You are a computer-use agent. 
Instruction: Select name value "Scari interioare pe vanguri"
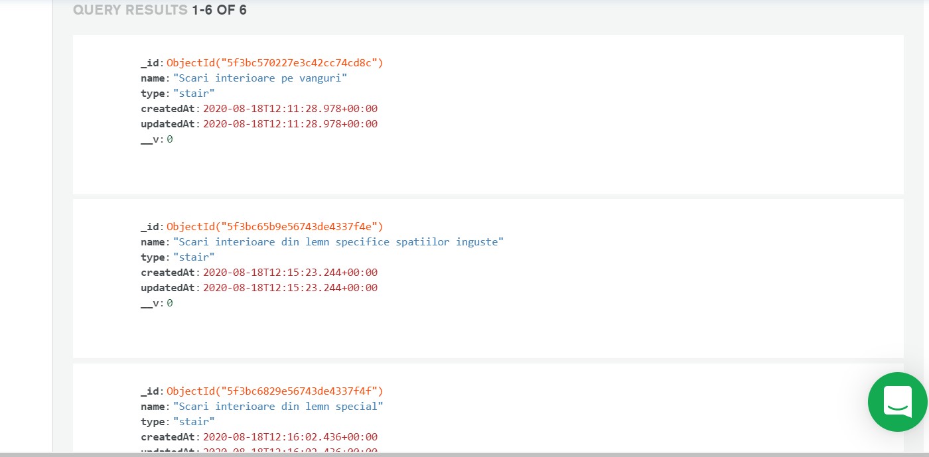click(260, 78)
